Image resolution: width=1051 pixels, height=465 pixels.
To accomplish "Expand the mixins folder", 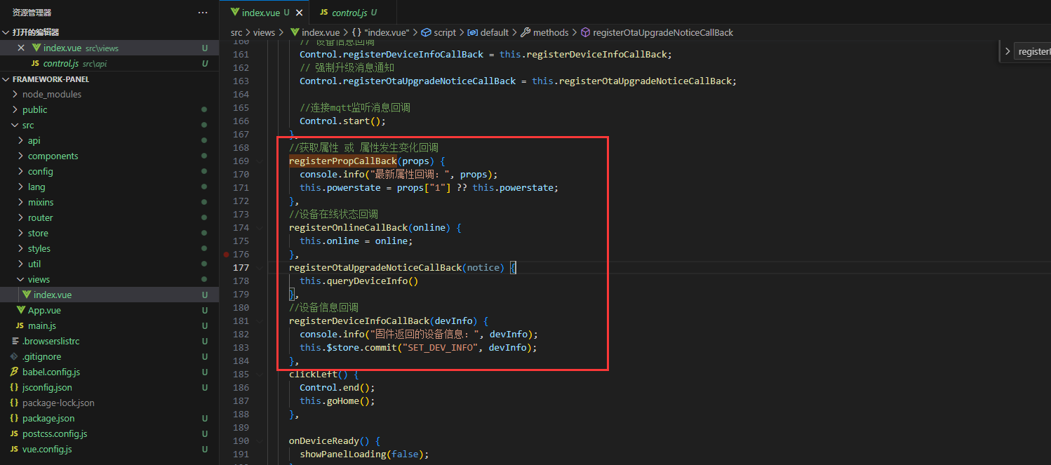I will pyautogui.click(x=21, y=202).
